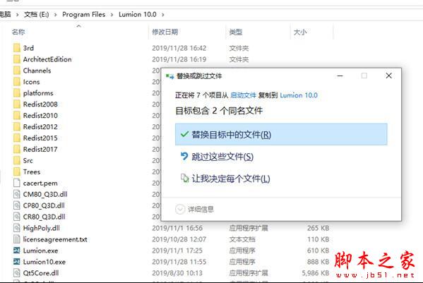Expand the chevron after Lumion 10.0 breadcrumb
Screen dimensions: 423x283
162,15
